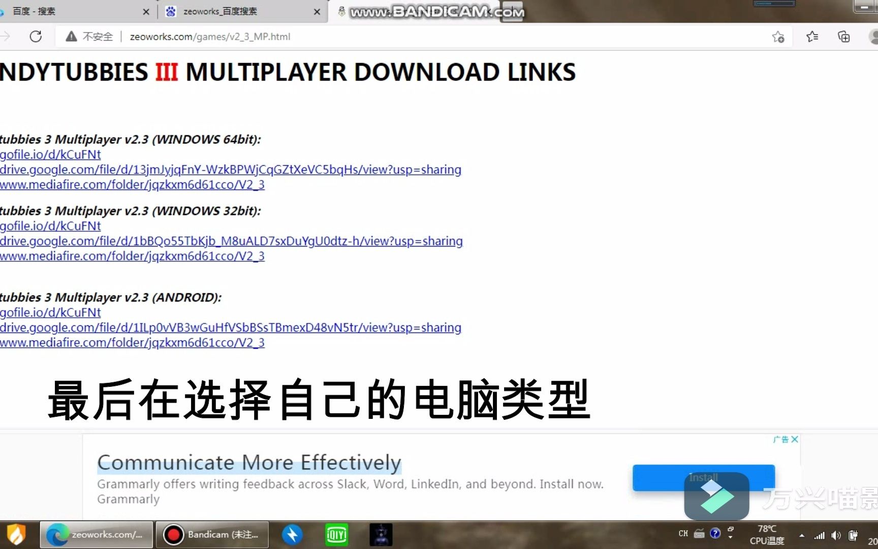
Task: Close the 百度 - 搜索 tab
Action: 146,11
